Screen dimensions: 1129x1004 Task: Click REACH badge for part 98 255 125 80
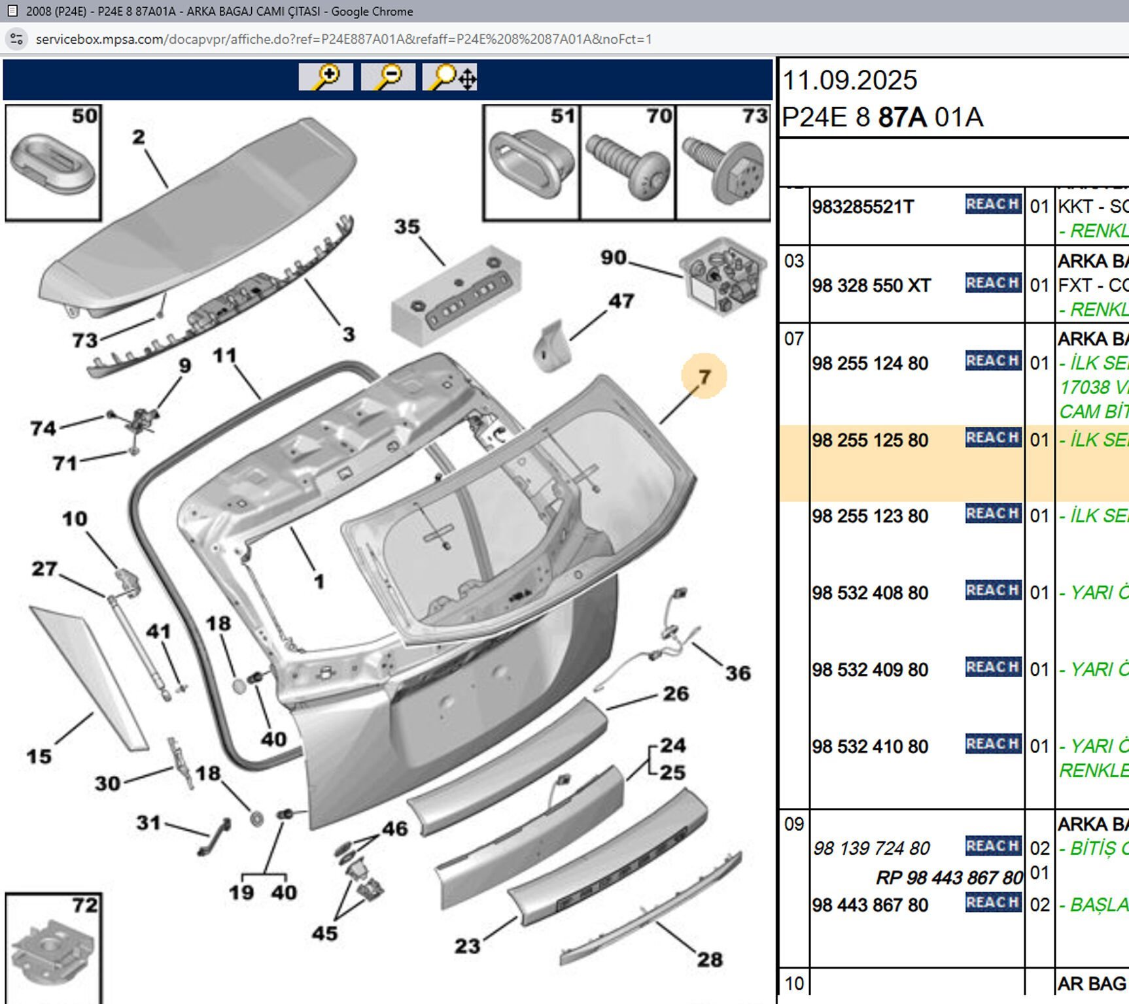[x=993, y=438]
